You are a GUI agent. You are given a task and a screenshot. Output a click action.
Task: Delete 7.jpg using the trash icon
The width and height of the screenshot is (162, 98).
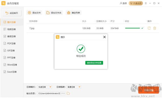point(154,28)
